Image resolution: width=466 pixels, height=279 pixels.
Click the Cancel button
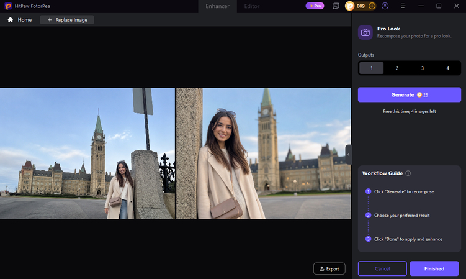[x=382, y=268]
